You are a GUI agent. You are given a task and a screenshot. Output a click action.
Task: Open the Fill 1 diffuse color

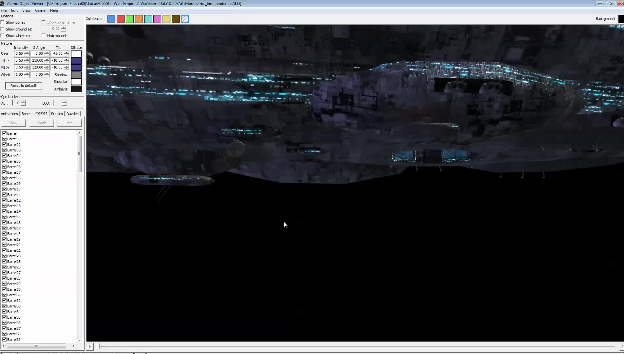[76, 60]
